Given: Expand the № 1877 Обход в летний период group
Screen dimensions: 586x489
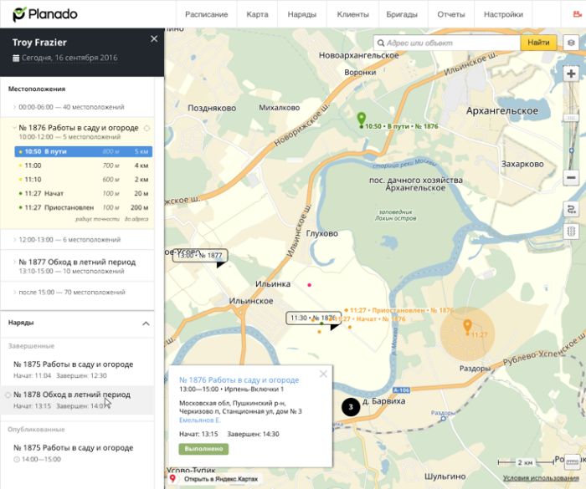Looking at the screenshot, I should (77, 266).
